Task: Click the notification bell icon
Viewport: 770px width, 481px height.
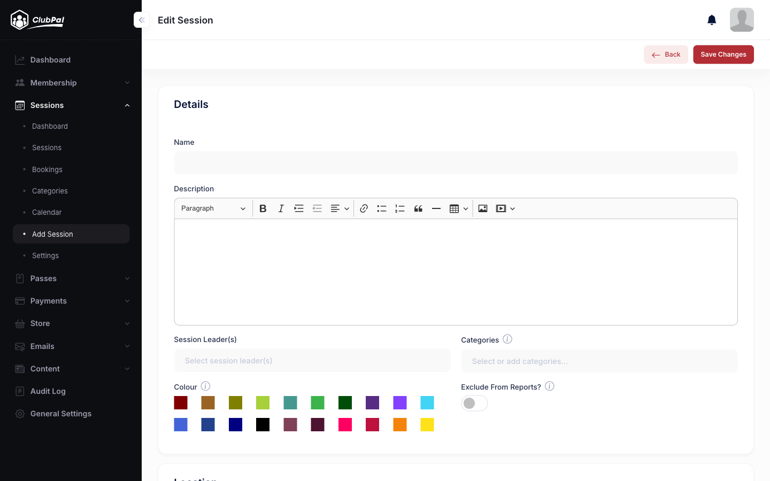Action: pos(712,19)
